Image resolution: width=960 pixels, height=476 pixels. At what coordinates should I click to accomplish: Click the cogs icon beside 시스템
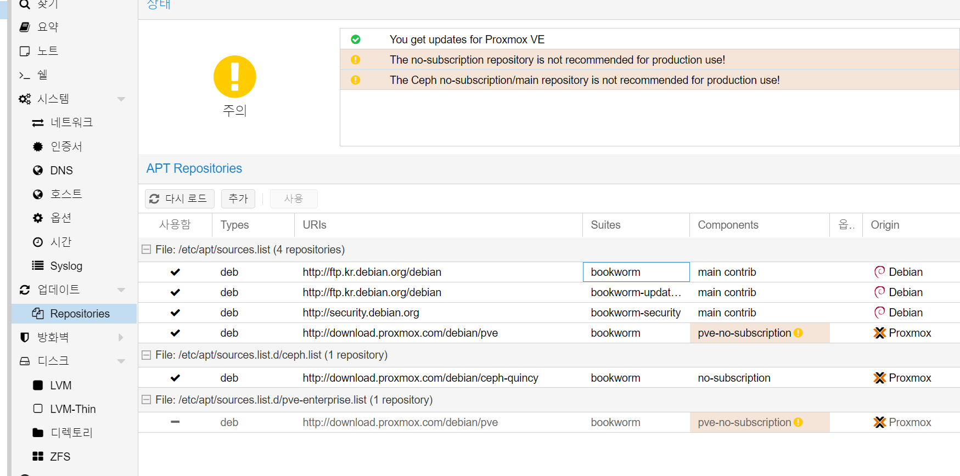[x=25, y=99]
